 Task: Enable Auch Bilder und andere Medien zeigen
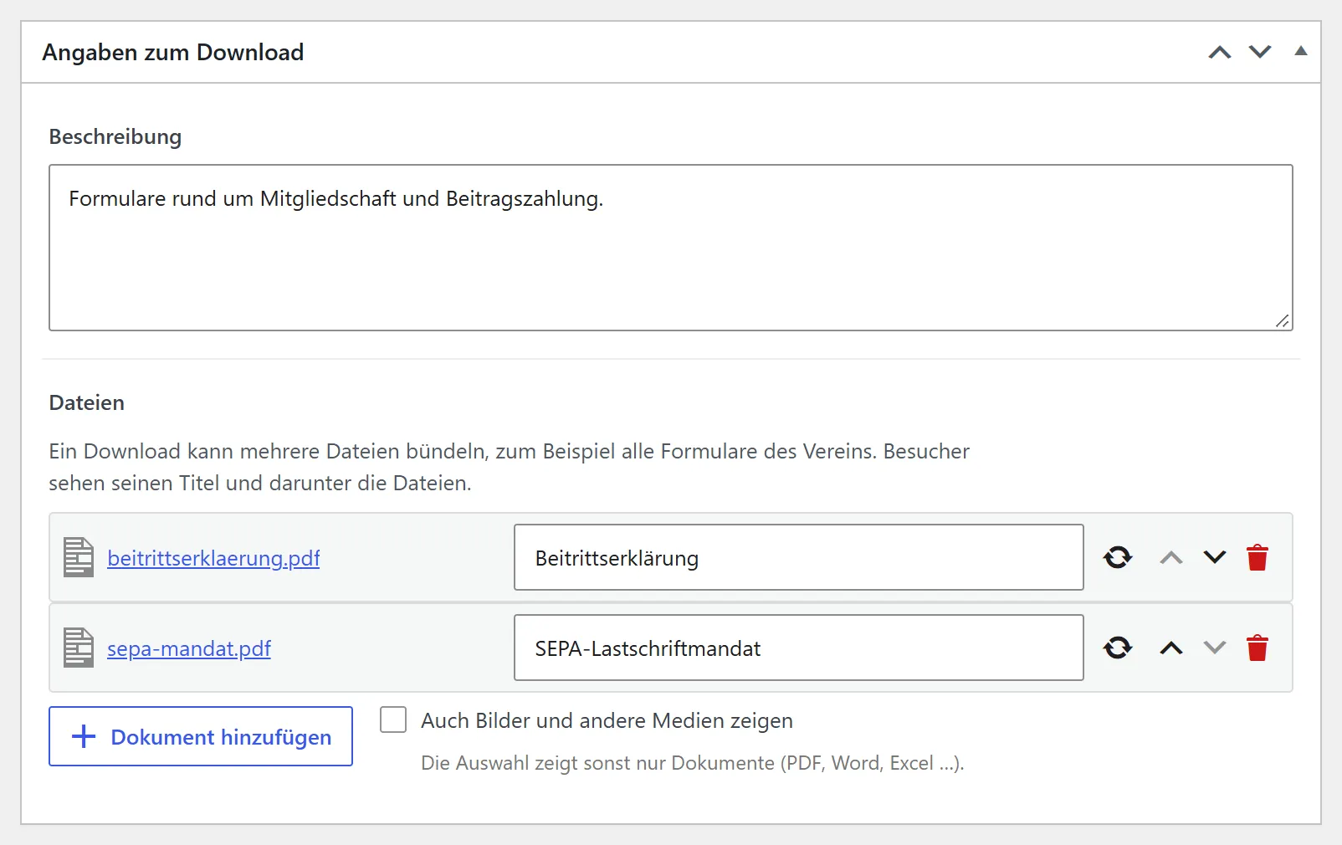coord(393,720)
